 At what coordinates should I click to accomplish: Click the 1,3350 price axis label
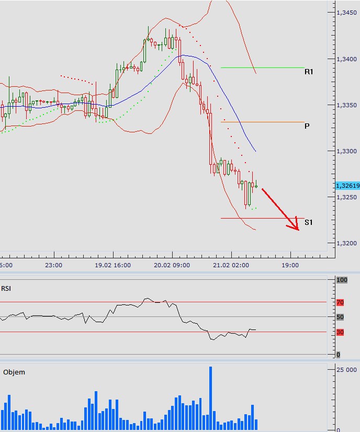(x=346, y=105)
